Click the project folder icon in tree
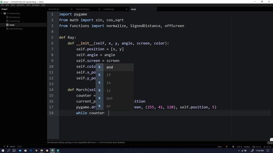 [5, 13]
